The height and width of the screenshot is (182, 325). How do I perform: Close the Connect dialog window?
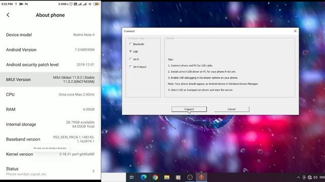[x=295, y=31]
